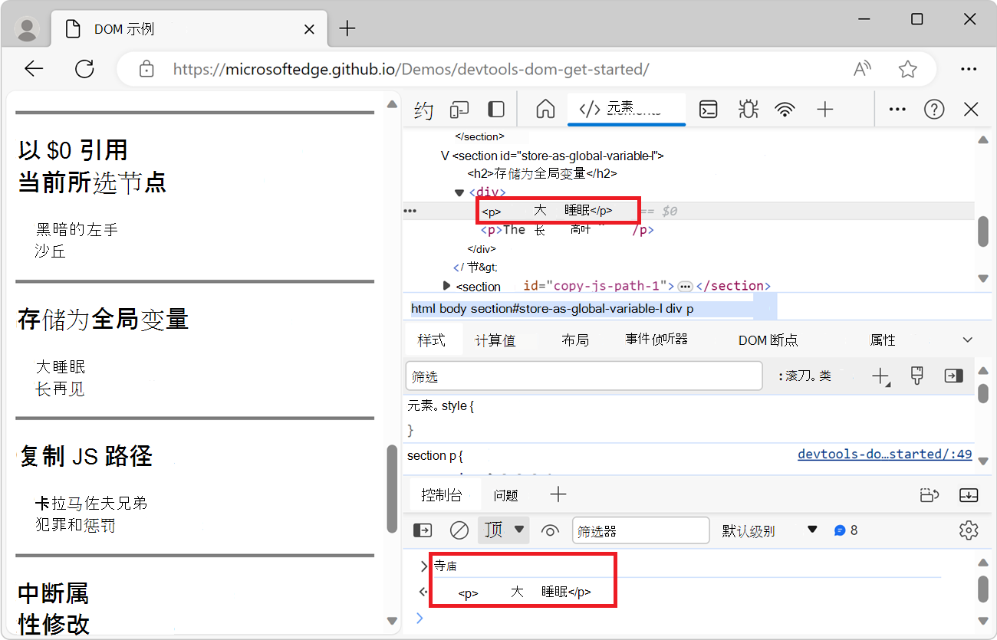Open the DevTools Welcome home icon

point(545,109)
